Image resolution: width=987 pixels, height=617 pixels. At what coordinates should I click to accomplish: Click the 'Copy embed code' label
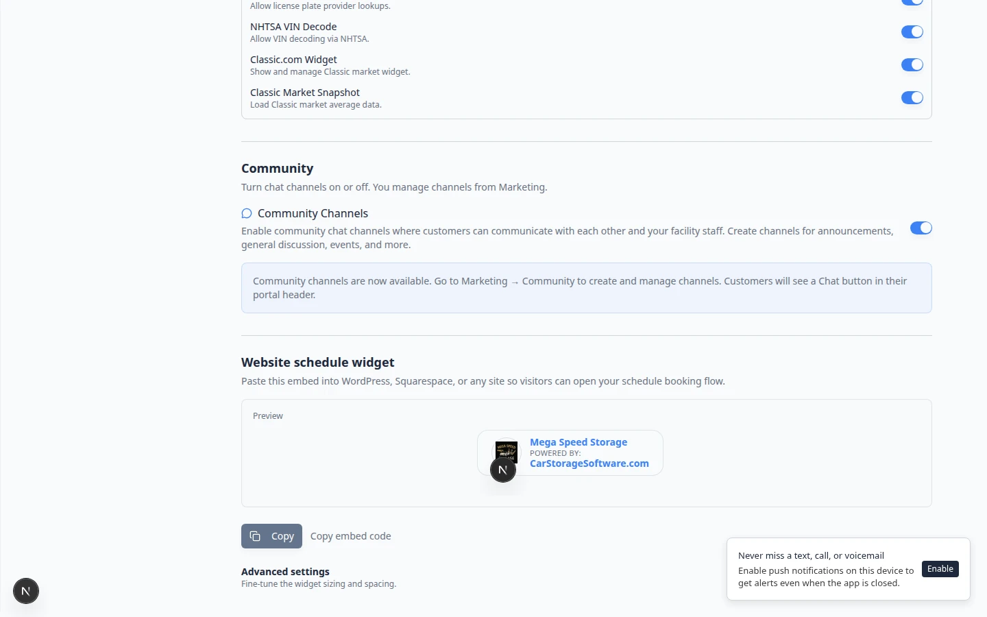(351, 536)
